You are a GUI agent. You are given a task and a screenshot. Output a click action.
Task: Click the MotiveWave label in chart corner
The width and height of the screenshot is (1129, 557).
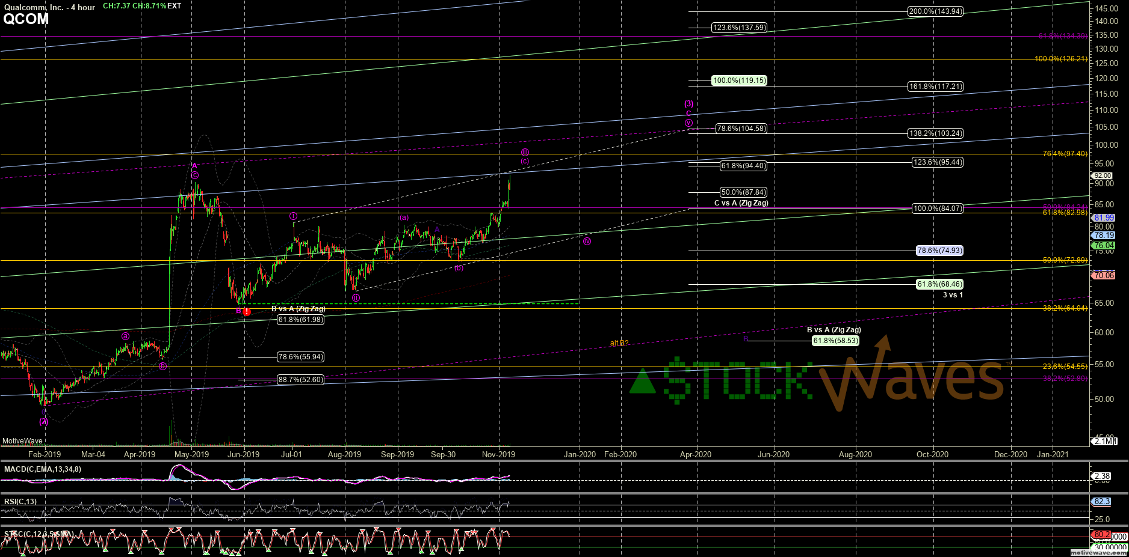[x=22, y=441]
